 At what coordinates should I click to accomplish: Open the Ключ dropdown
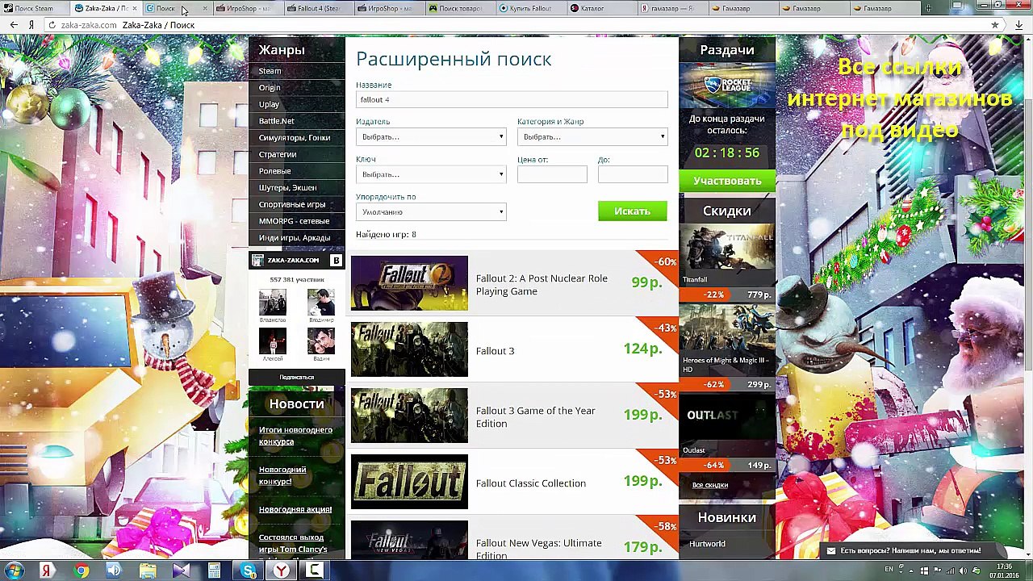coord(431,174)
